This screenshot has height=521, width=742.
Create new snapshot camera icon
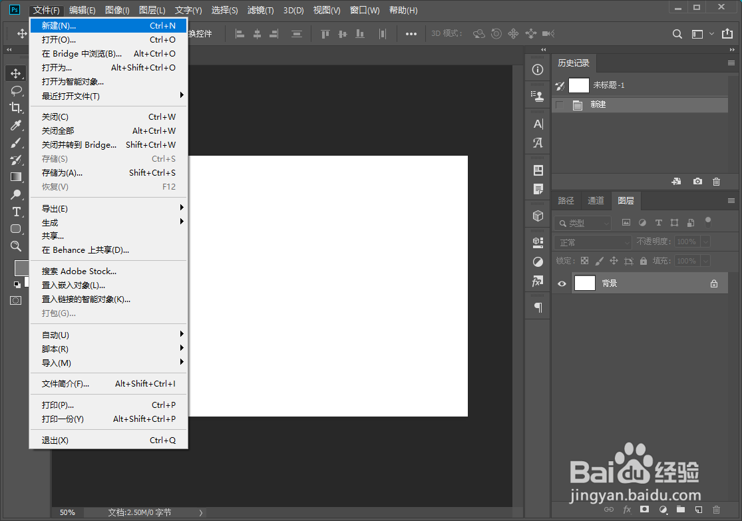point(697,181)
